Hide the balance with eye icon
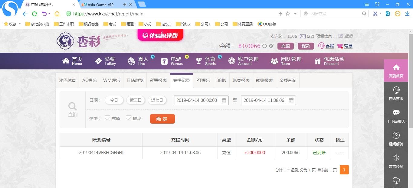This screenshot has width=413, height=188. [271, 46]
